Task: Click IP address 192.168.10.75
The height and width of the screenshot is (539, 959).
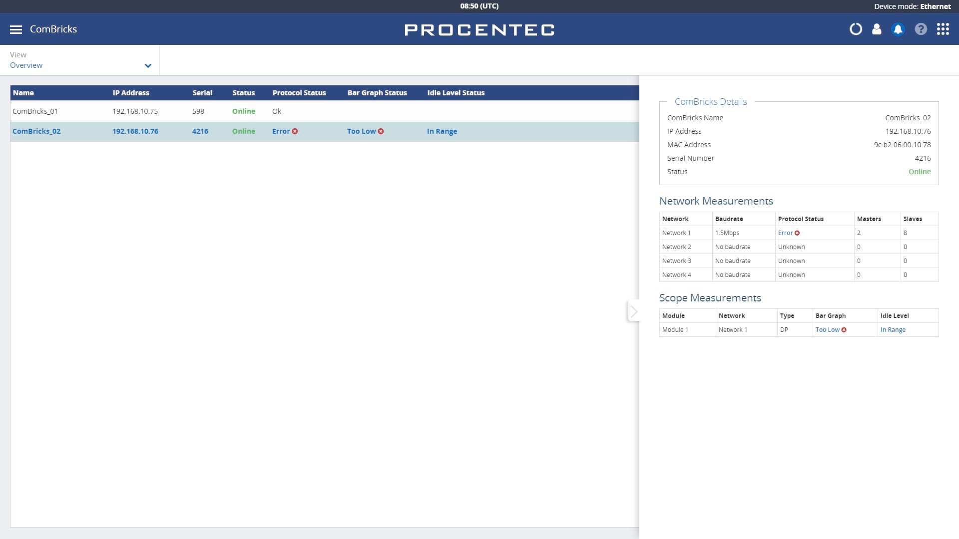Action: coord(135,111)
